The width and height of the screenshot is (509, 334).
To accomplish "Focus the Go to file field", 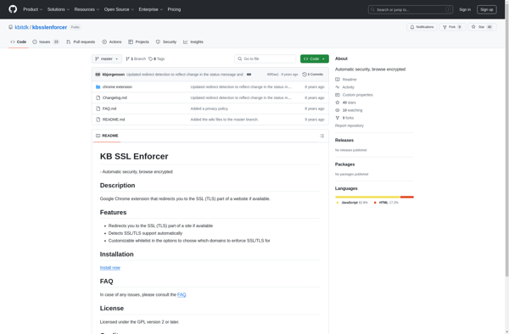I will [x=266, y=58].
